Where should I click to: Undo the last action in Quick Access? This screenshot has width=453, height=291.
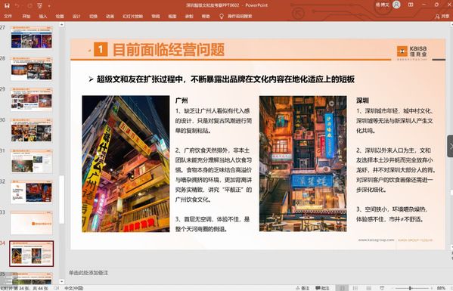point(17,5)
